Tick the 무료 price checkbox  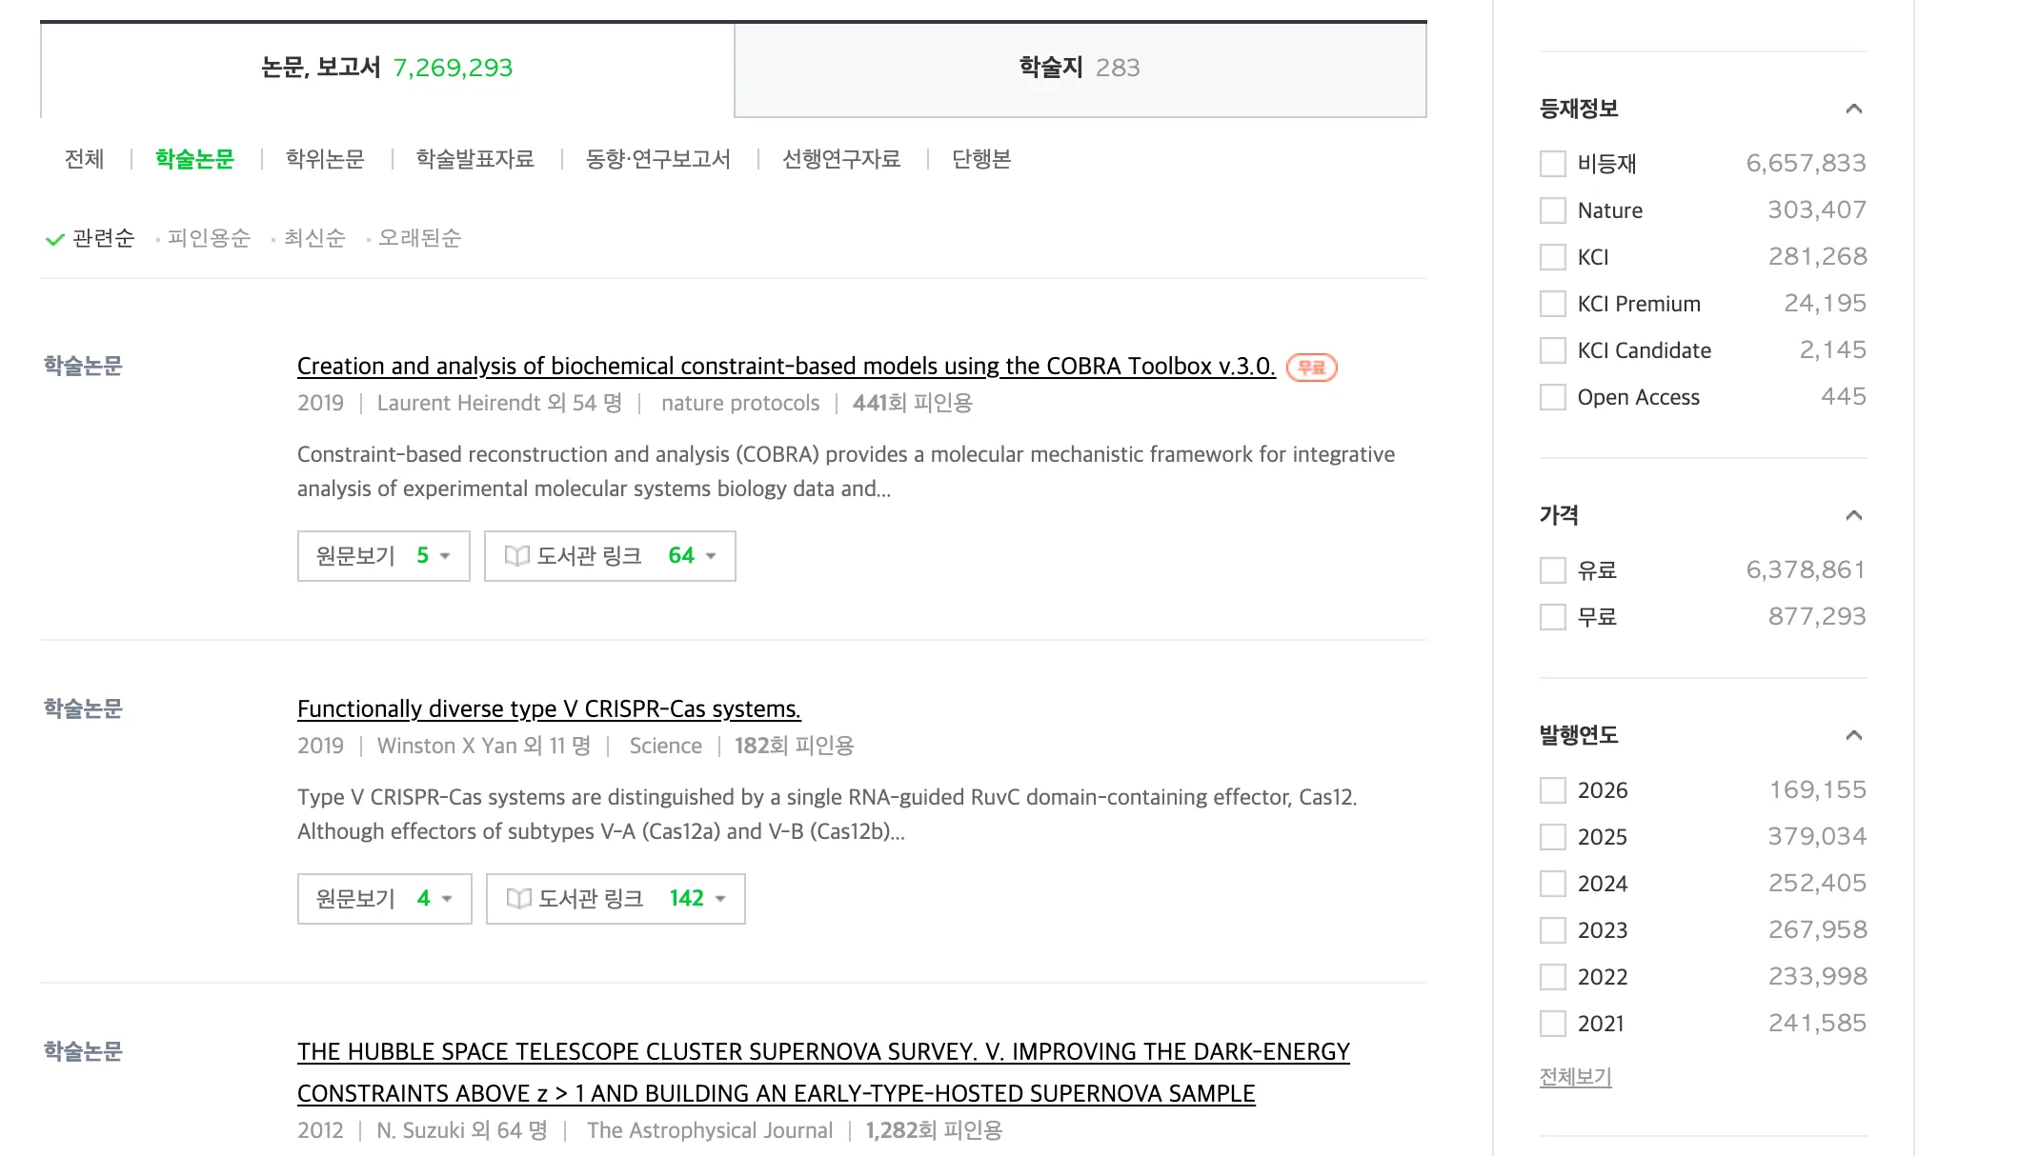pos(1553,617)
